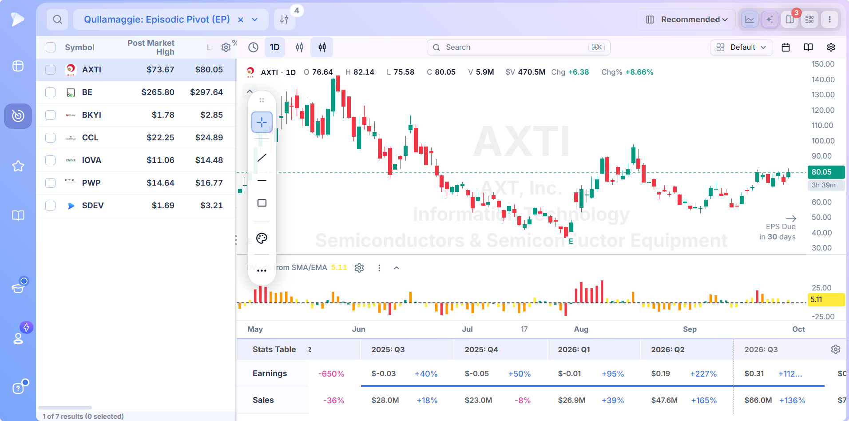849x421 pixels.
Task: Collapse the chart legend chevron under AXTI
Action: tap(250, 91)
